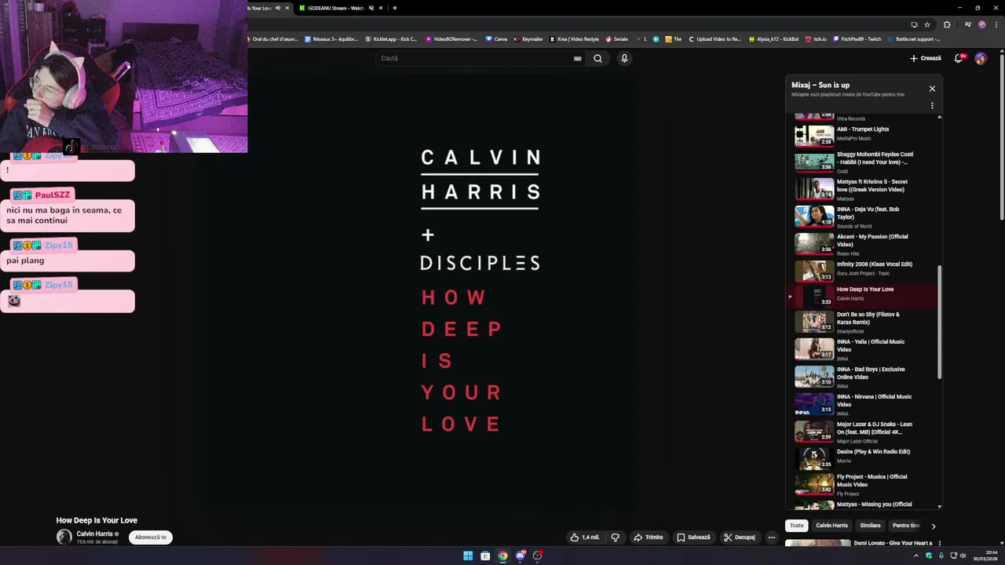
Task: Open the YouTube account avatar menu
Action: (981, 58)
